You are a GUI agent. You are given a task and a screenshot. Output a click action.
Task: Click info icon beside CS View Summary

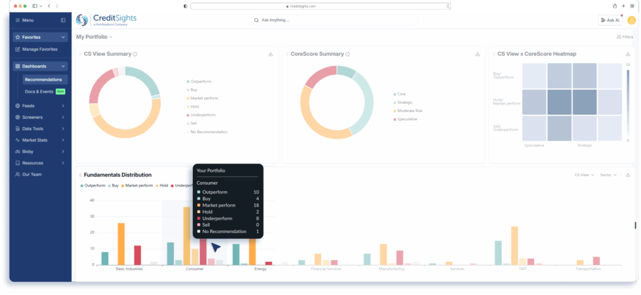[x=135, y=54]
